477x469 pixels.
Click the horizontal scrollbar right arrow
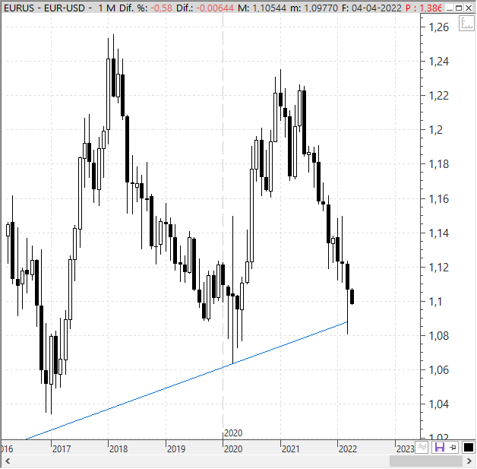point(469,461)
